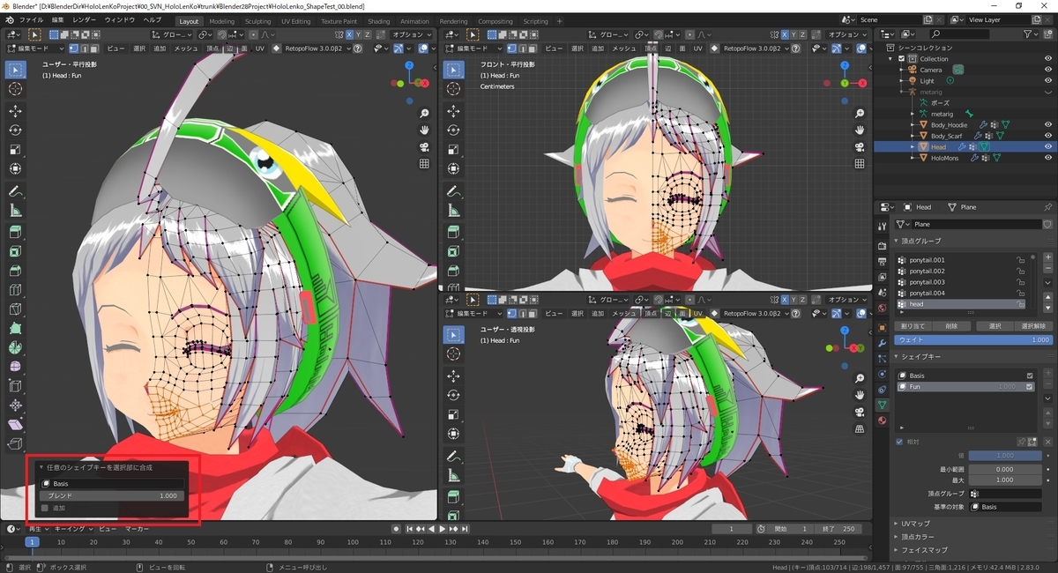This screenshot has height=573, width=1058.
Task: Open the transform orientation グロー dropdown in left viewport
Action: coord(172,34)
